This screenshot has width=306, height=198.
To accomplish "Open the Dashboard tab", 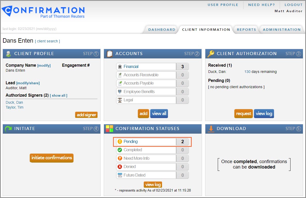I will (162, 30).
